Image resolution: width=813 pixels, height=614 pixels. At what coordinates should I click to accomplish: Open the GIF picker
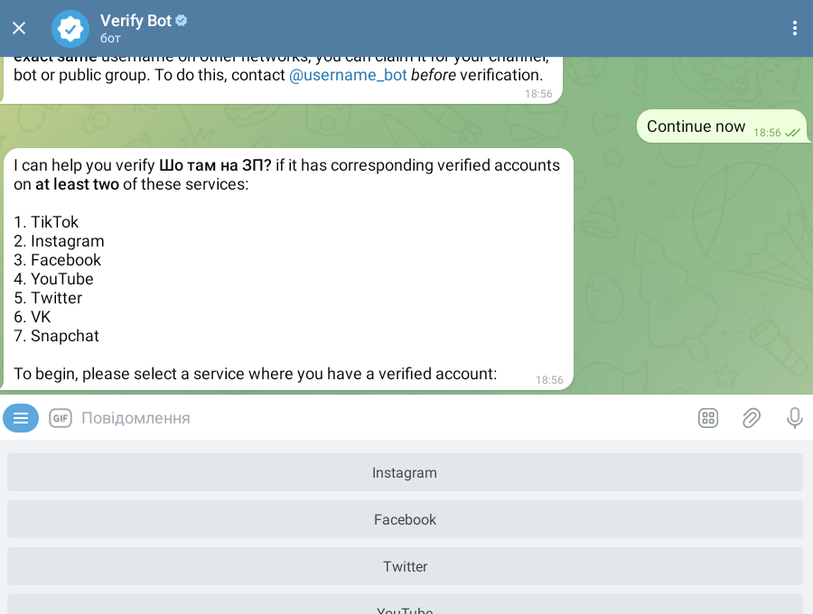click(61, 418)
